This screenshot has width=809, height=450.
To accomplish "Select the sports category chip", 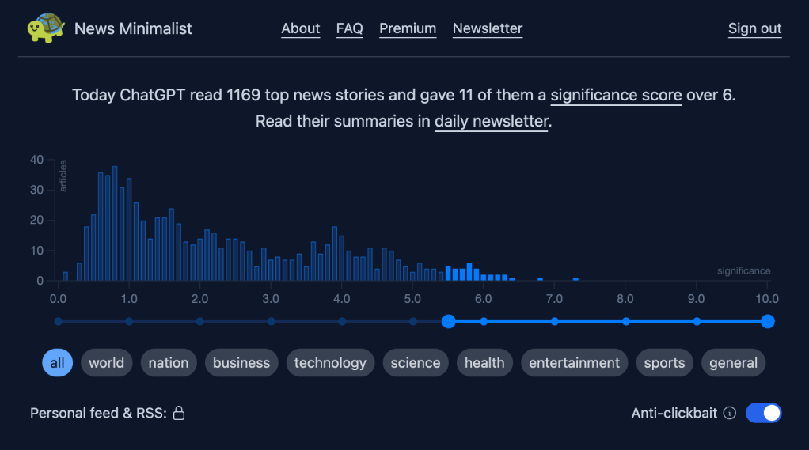I will point(664,363).
